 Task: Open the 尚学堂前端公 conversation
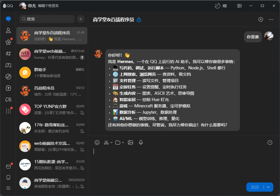52,183
